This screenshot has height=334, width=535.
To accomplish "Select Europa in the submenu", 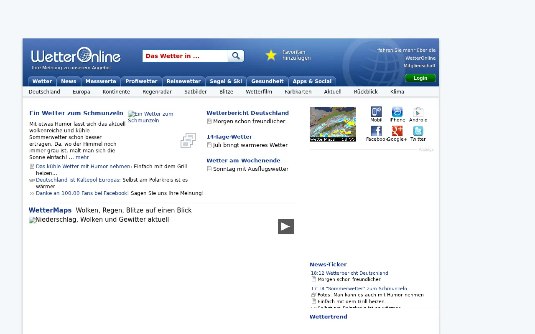I will pyautogui.click(x=82, y=92).
